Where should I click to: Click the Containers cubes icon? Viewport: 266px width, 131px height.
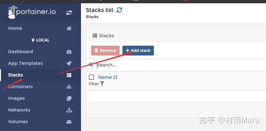69,87
